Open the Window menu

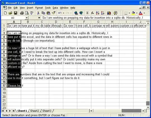point(64,8)
